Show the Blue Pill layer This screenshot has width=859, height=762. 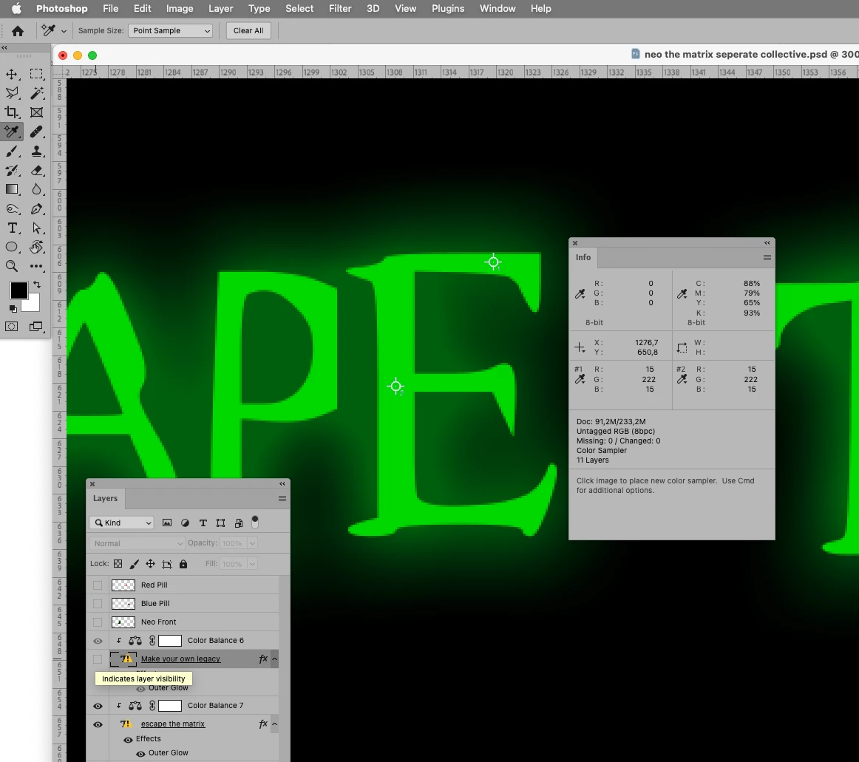(98, 604)
